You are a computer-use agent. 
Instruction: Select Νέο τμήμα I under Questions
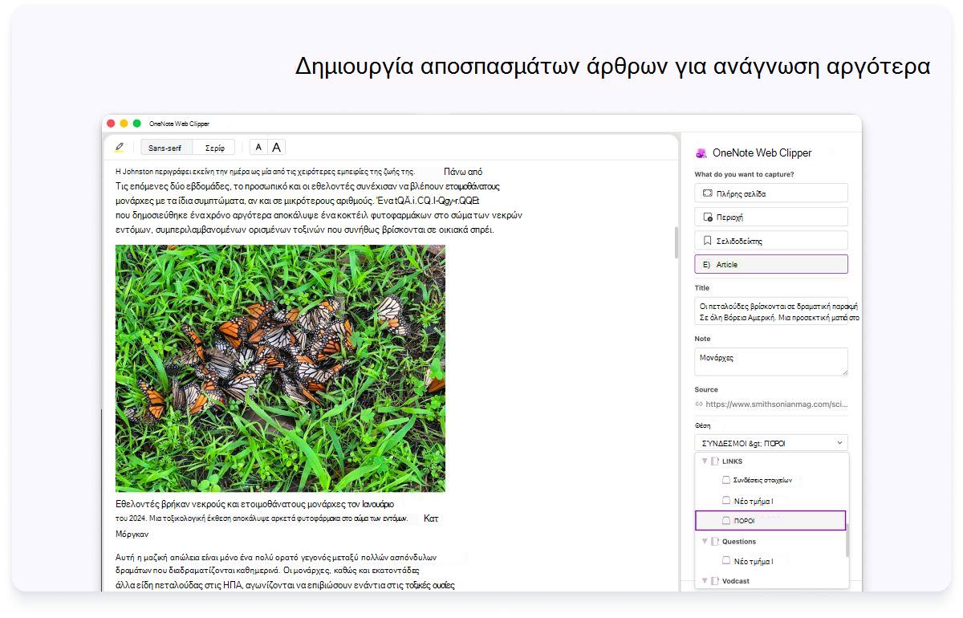[x=752, y=561]
